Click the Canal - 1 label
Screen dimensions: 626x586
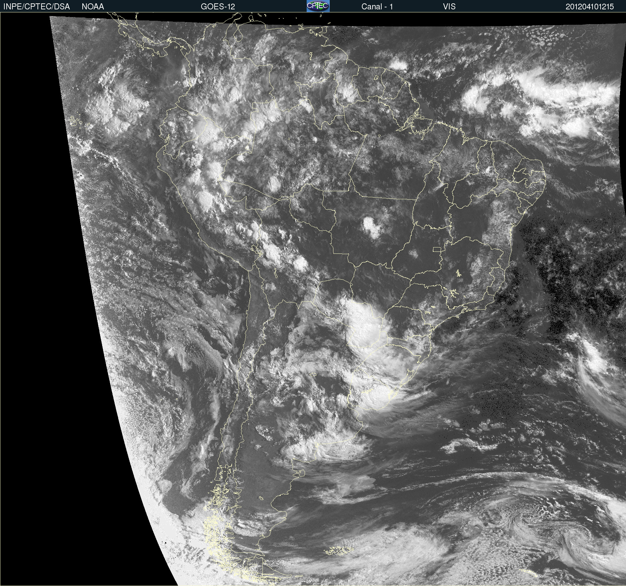[377, 7]
